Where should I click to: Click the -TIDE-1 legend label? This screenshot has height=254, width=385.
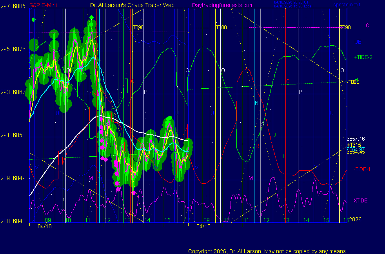pos(362,169)
